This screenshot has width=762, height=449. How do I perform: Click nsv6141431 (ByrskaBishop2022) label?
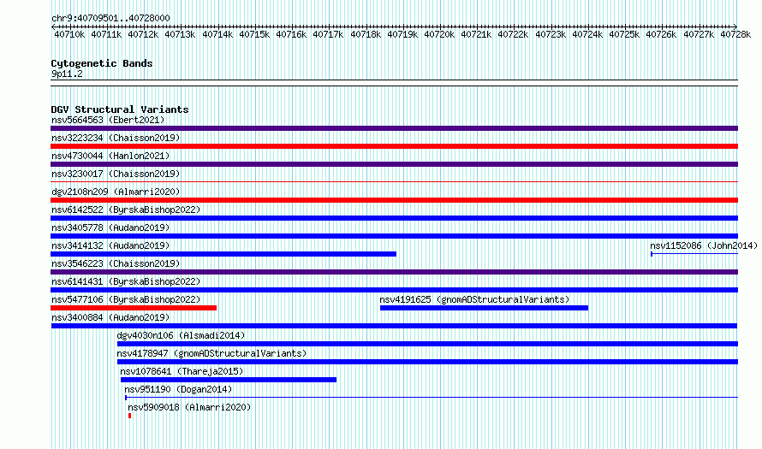click(126, 281)
